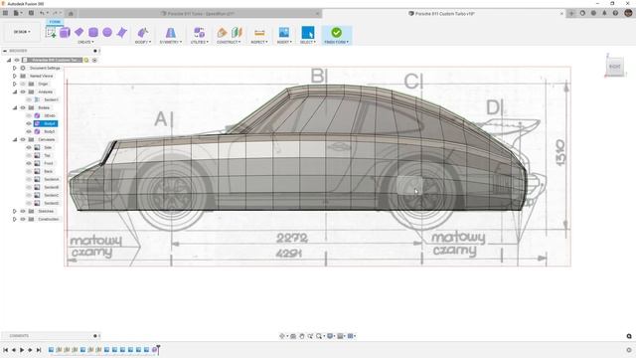The height and width of the screenshot is (358, 636).
Task: Click the Viewports layout icon
Action: click(x=351, y=336)
